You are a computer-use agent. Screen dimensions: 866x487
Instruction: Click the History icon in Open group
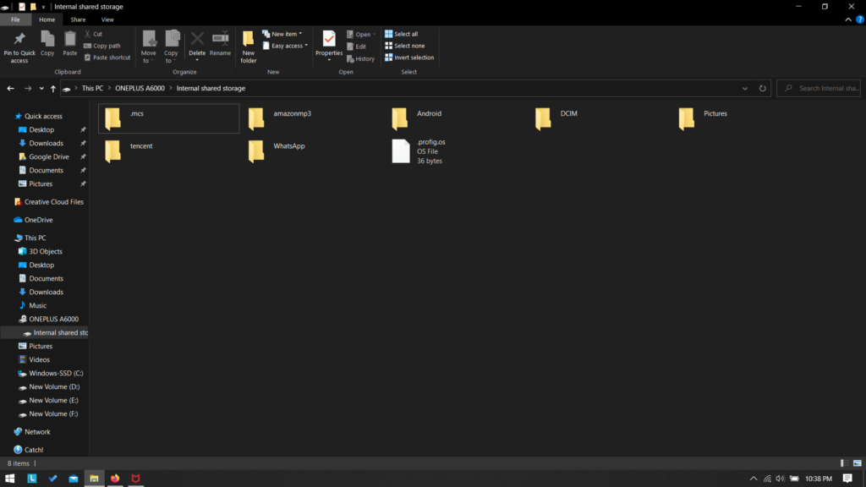coord(361,58)
